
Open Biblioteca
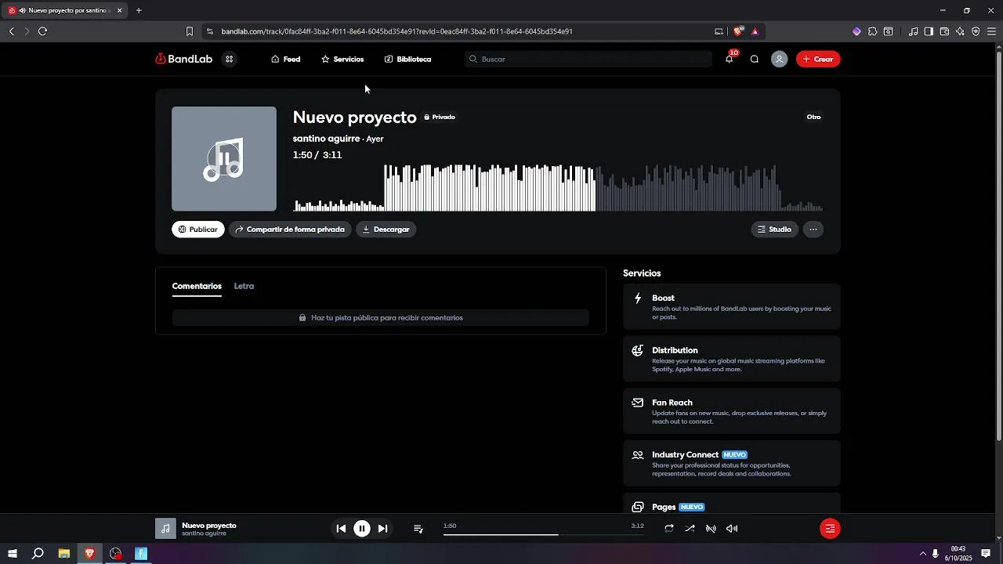pyautogui.click(x=407, y=59)
